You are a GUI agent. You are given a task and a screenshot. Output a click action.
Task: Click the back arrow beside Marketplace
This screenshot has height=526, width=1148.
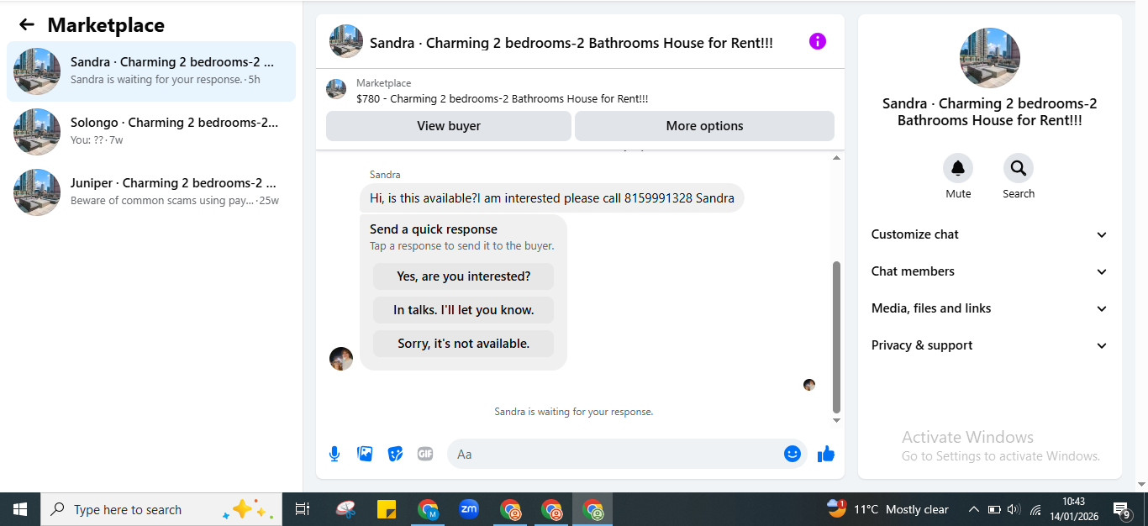coord(27,25)
